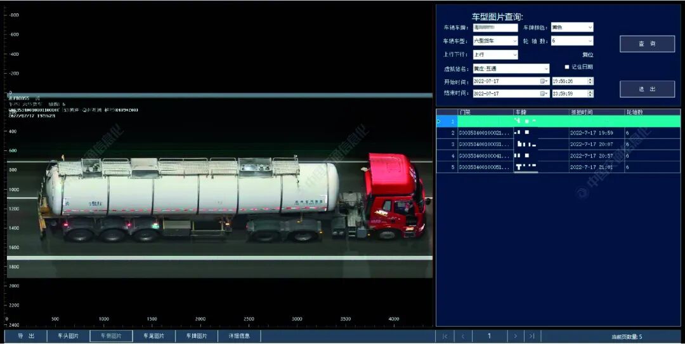Click the 复位 reset link

click(587, 55)
